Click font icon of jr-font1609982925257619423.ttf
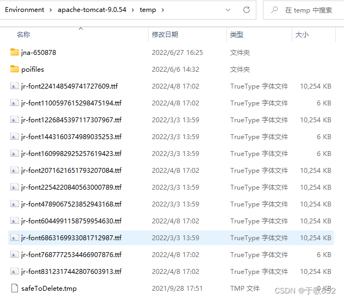Viewport: 344px width, 300px height. (15, 153)
